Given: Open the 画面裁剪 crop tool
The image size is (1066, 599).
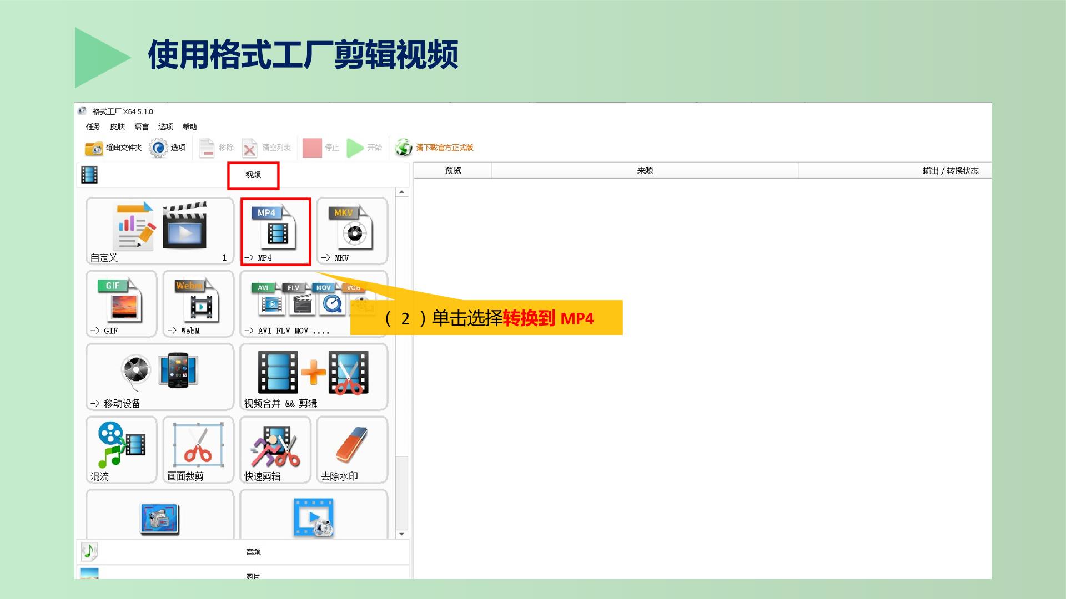Looking at the screenshot, I should (198, 450).
